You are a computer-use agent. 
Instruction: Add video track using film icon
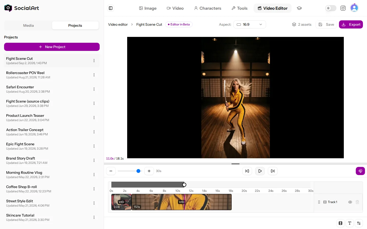[340, 223]
